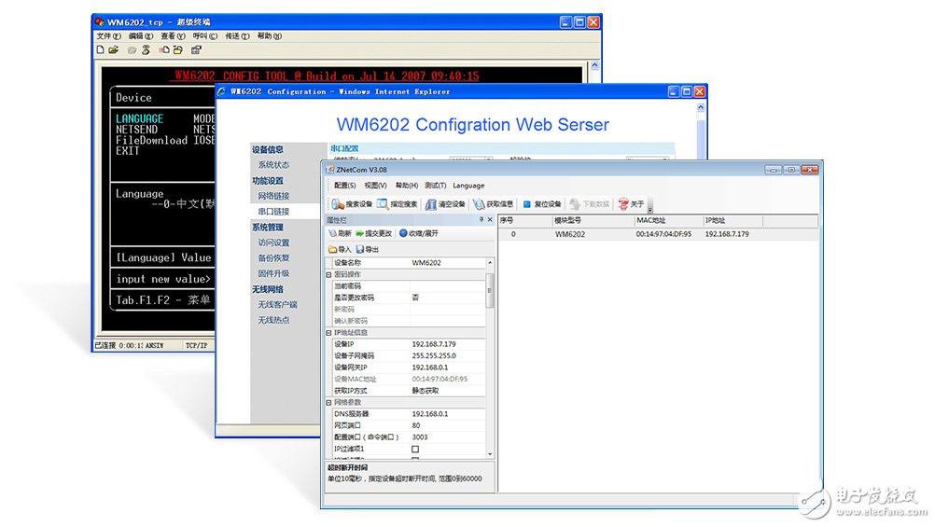Click the 访问设置 link in web sidebar
Screen dimensions: 935x527
273,243
